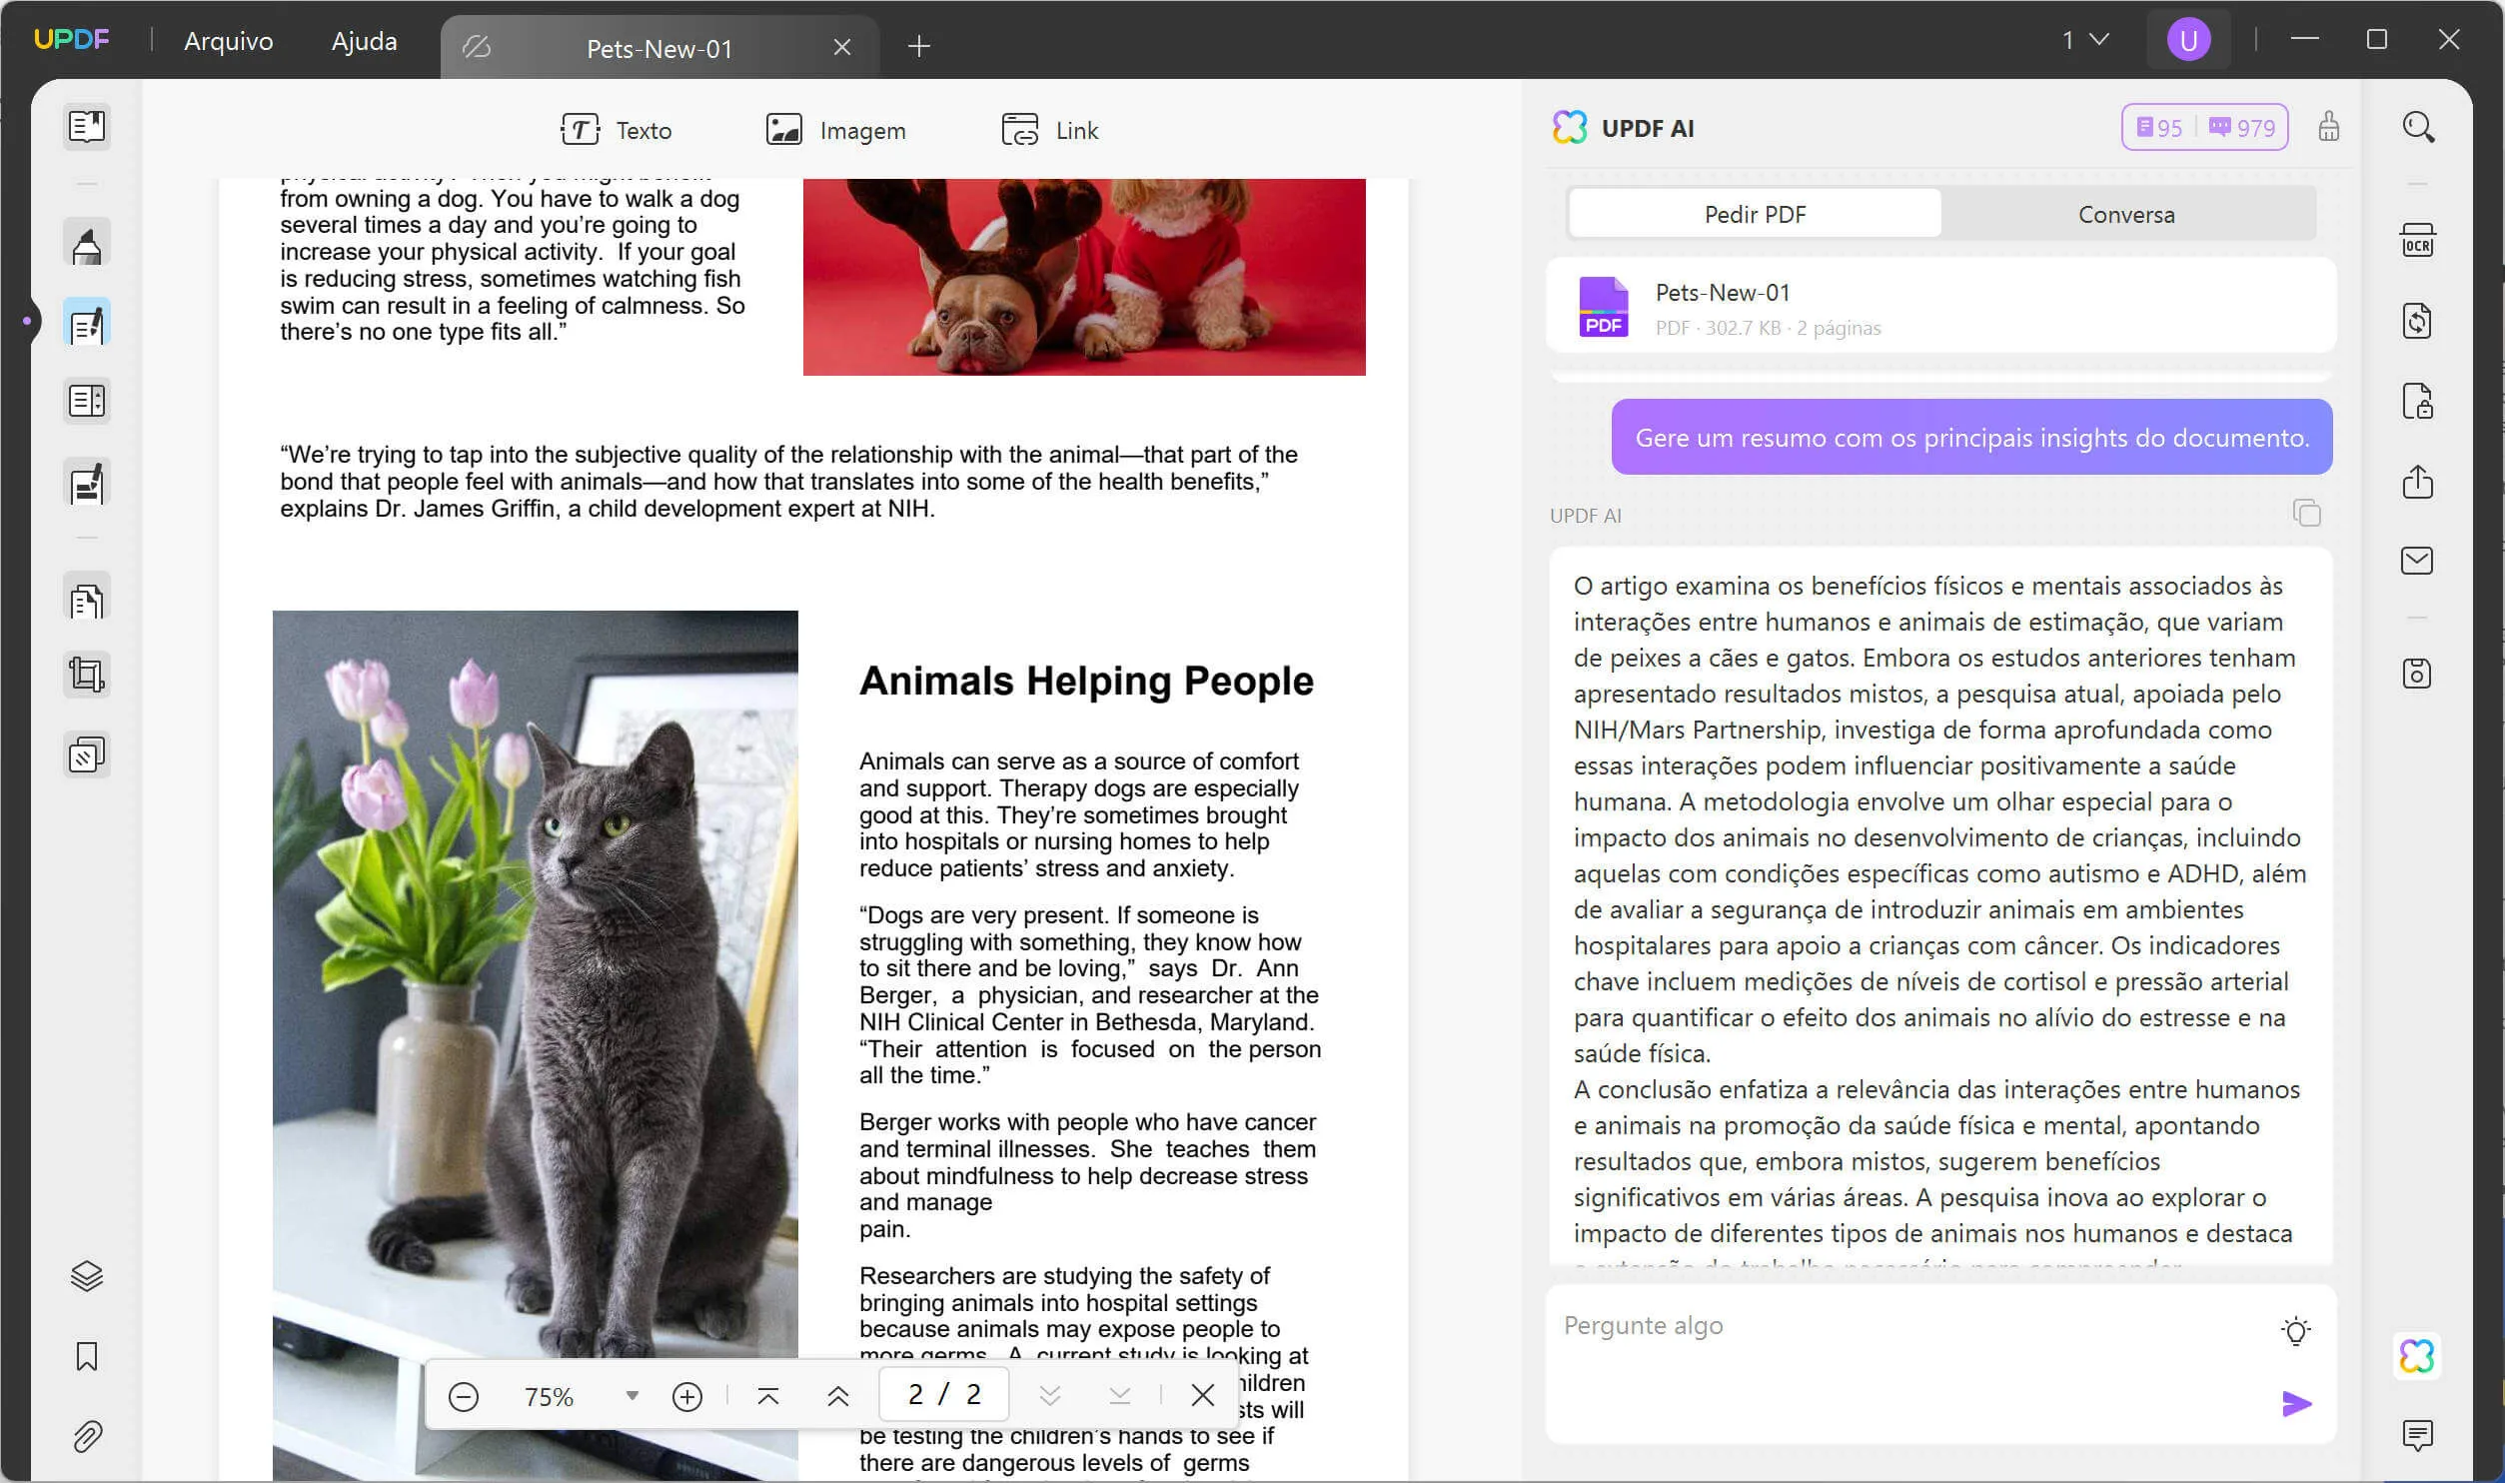Send the PDF by email icon
The image size is (2505, 1483).
(2417, 561)
